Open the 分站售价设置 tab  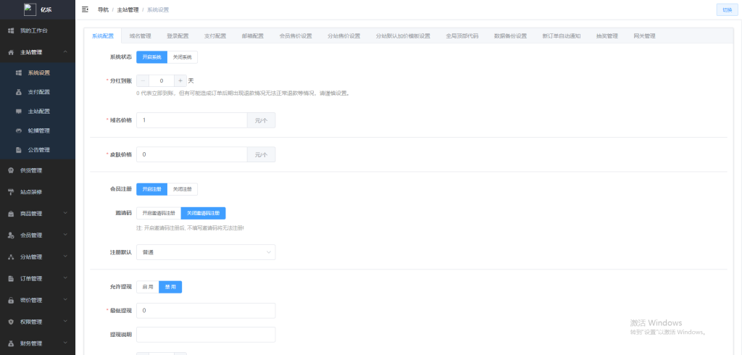coord(343,36)
